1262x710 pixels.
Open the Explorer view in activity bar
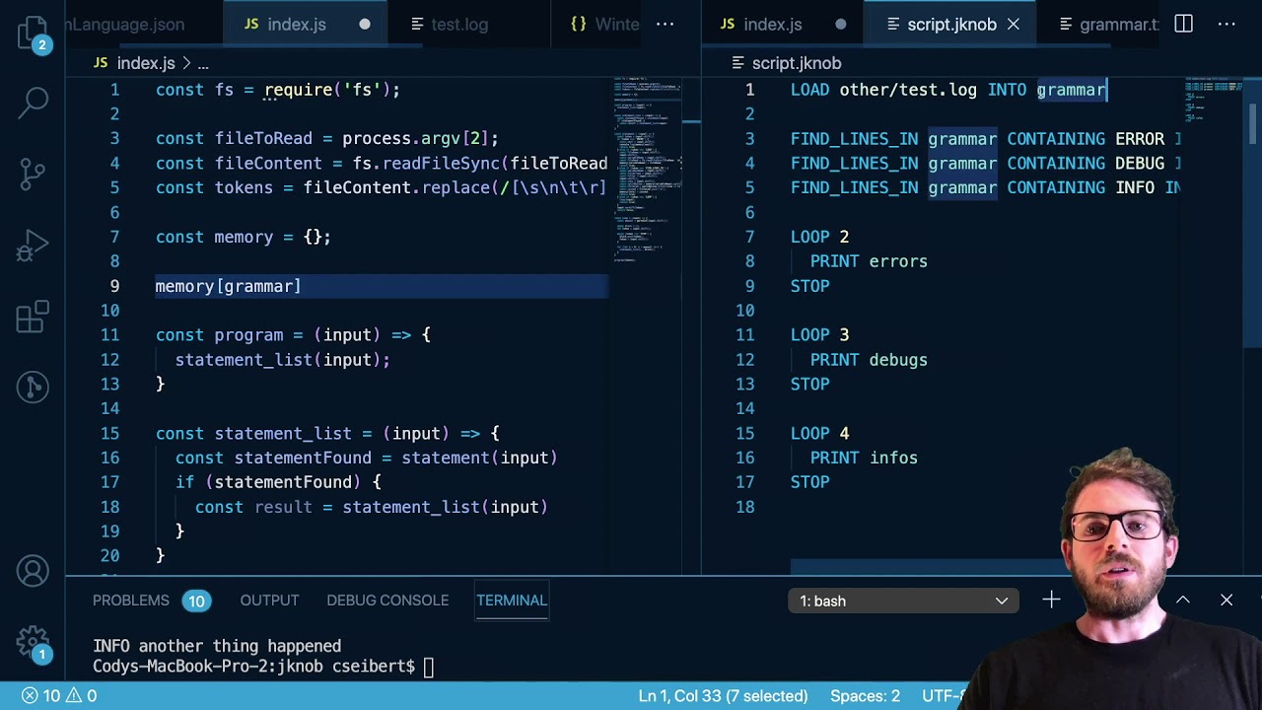(33, 35)
